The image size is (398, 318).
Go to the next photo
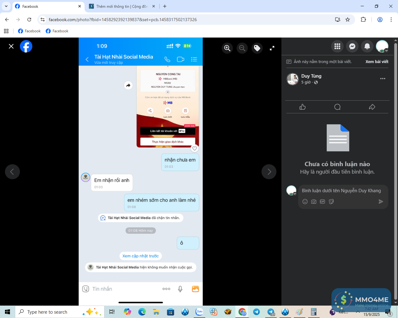269,172
